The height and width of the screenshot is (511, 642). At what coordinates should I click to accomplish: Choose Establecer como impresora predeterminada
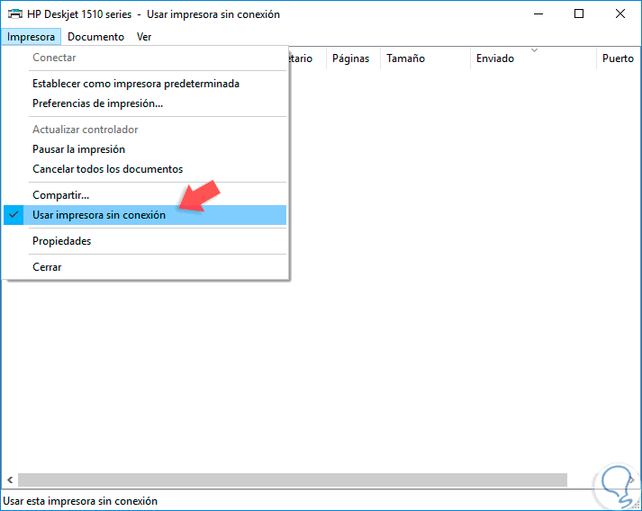tap(145, 84)
